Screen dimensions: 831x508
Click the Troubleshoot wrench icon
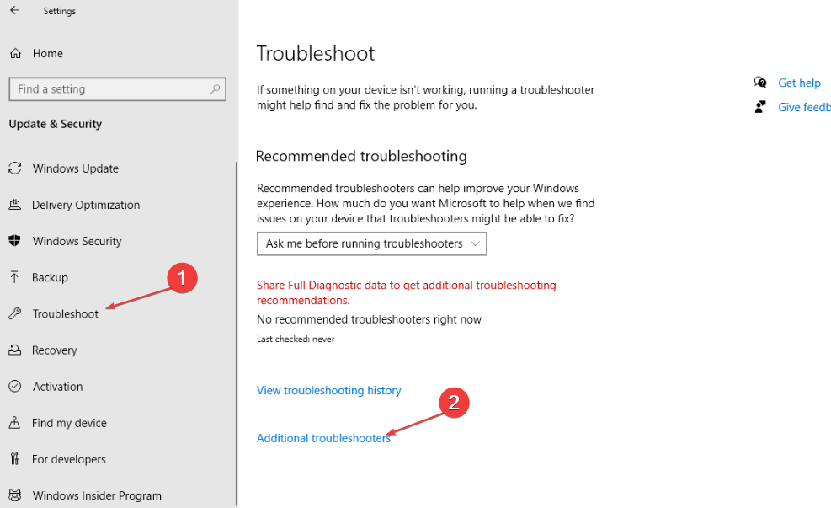(15, 313)
